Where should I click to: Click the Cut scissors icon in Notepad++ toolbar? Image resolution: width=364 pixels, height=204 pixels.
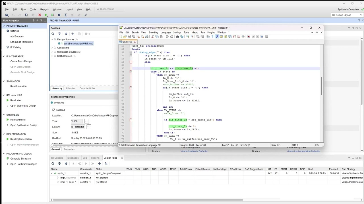152,37
